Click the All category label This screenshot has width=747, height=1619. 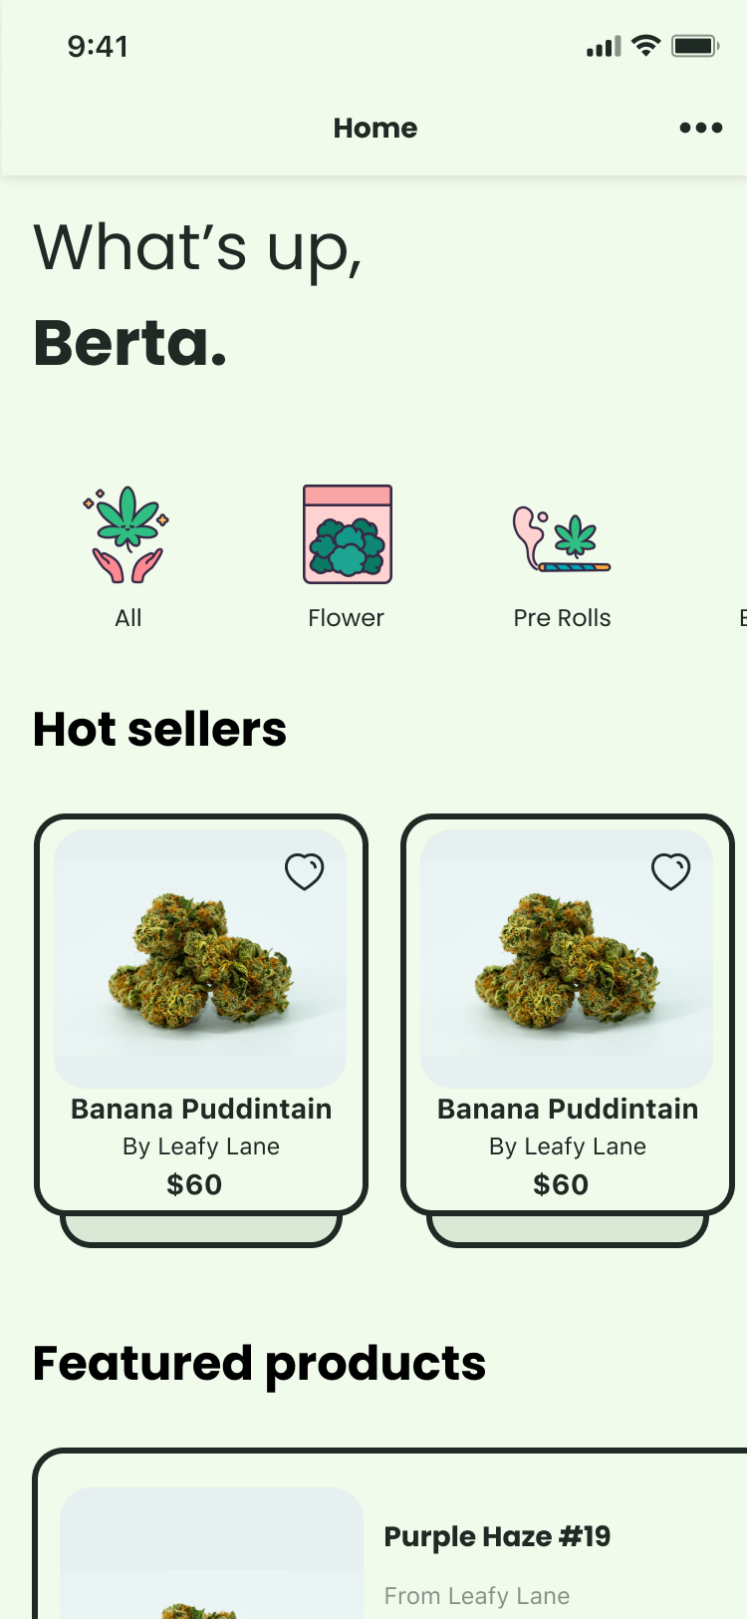(x=128, y=618)
